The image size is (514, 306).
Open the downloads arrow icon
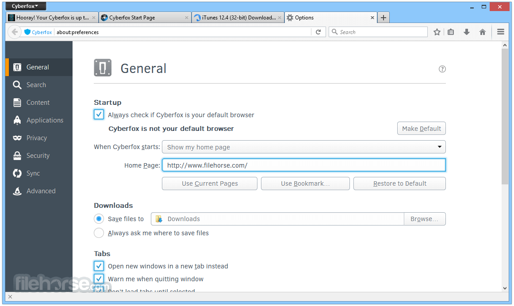(467, 32)
